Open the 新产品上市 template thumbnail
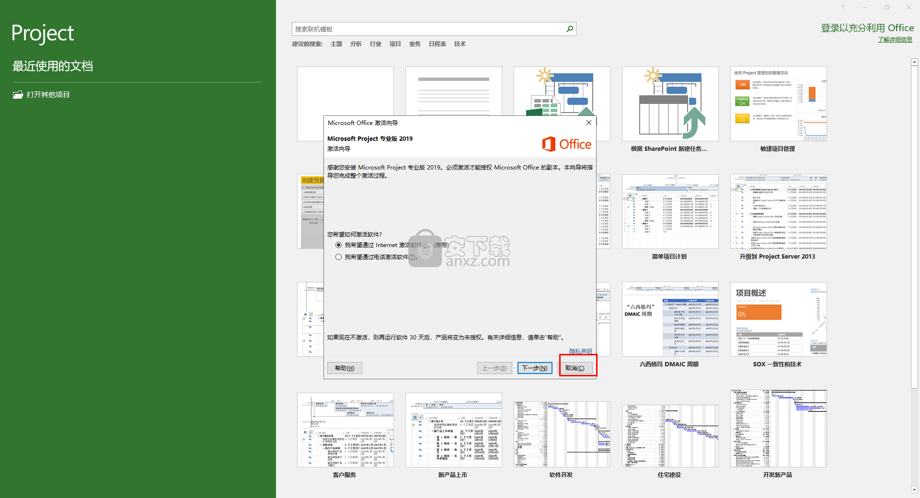The width and height of the screenshot is (920, 498). tap(454, 430)
